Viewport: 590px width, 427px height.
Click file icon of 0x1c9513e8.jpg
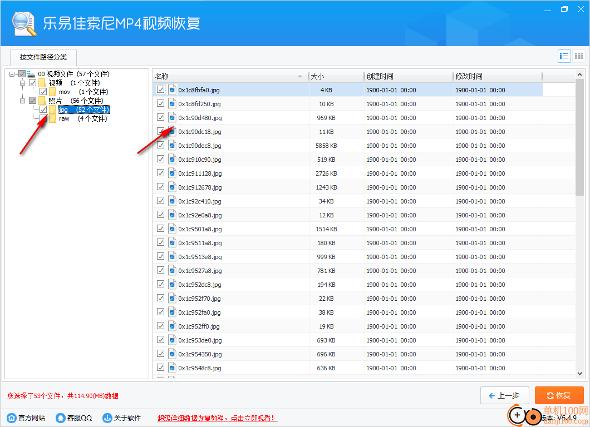click(x=172, y=257)
